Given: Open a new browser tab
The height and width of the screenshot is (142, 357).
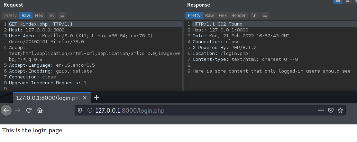Looking at the screenshot, I should [97, 98].
